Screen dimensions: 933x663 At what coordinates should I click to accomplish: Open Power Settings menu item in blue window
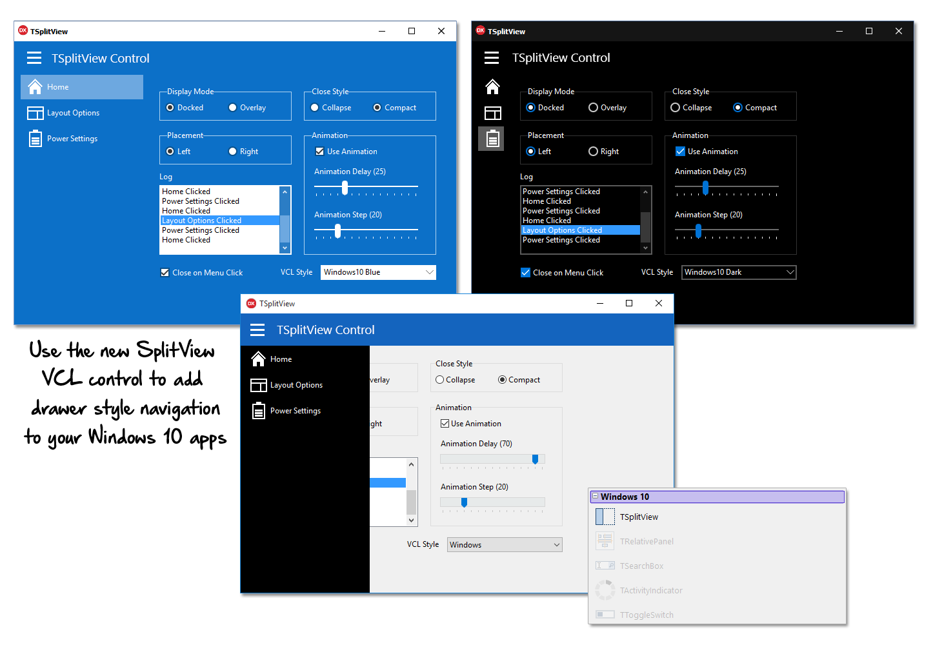click(82, 139)
